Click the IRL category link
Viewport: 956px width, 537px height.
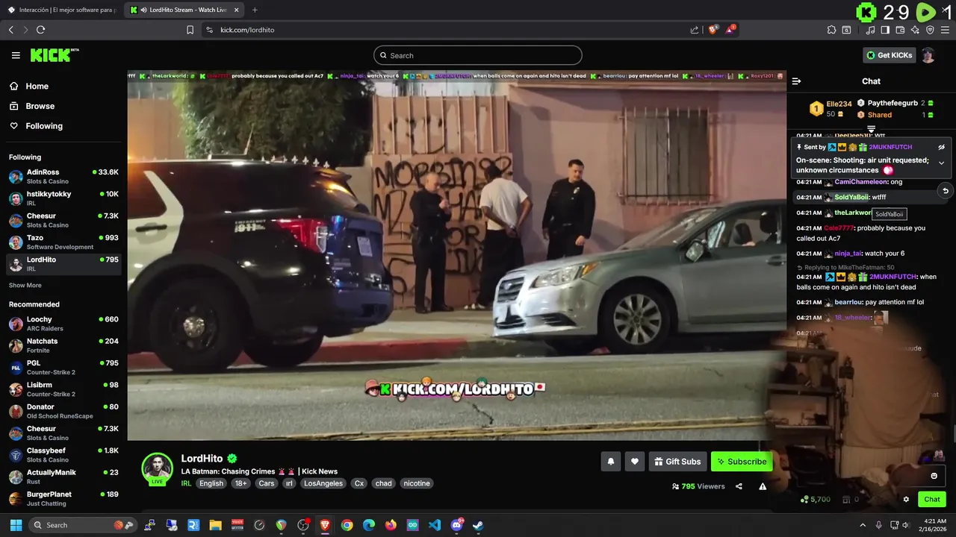click(187, 483)
